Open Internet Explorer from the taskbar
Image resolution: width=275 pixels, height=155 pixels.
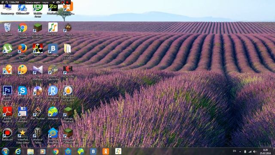[18, 151]
